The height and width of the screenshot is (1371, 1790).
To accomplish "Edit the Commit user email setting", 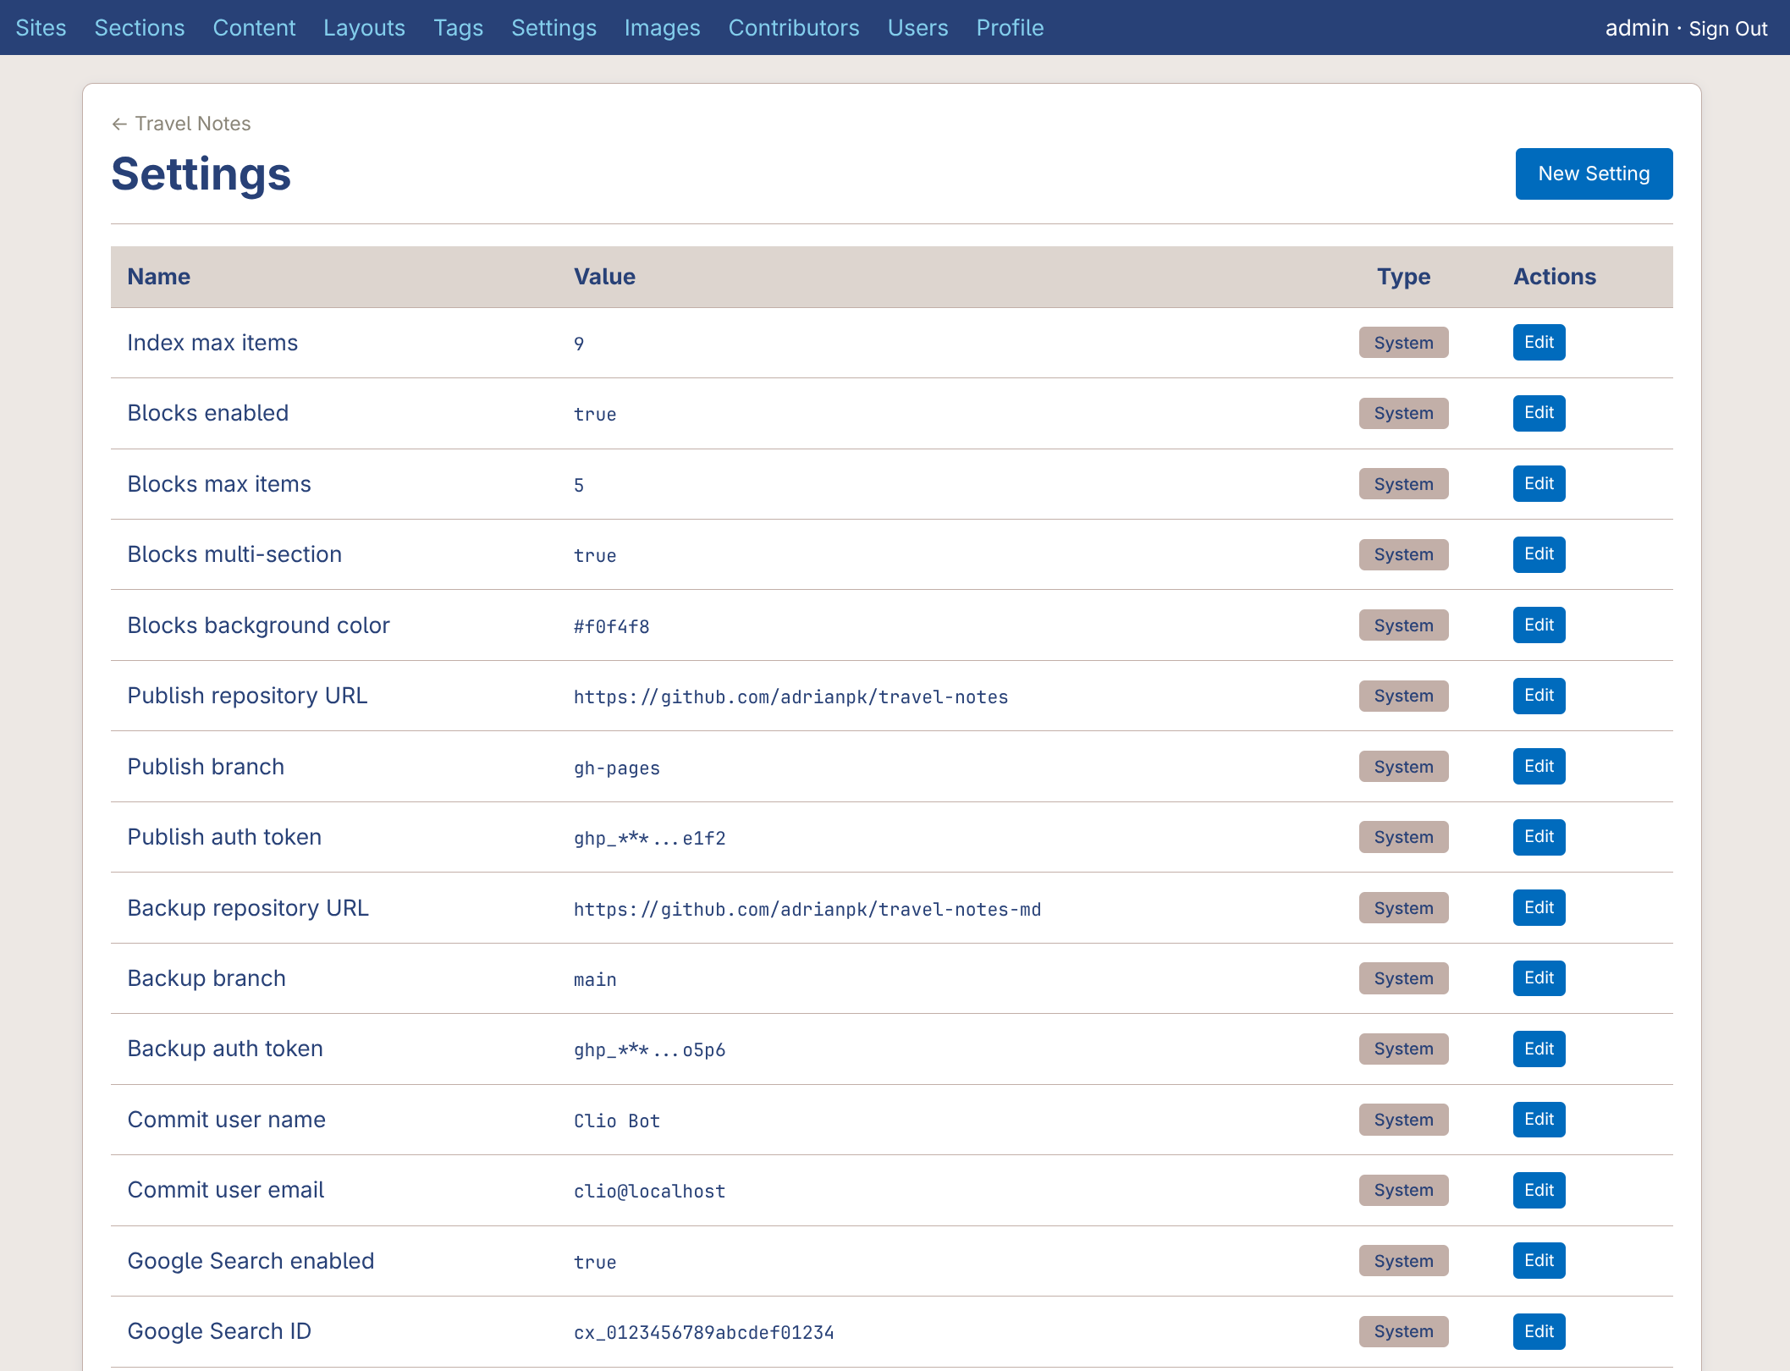I will [x=1539, y=1190].
